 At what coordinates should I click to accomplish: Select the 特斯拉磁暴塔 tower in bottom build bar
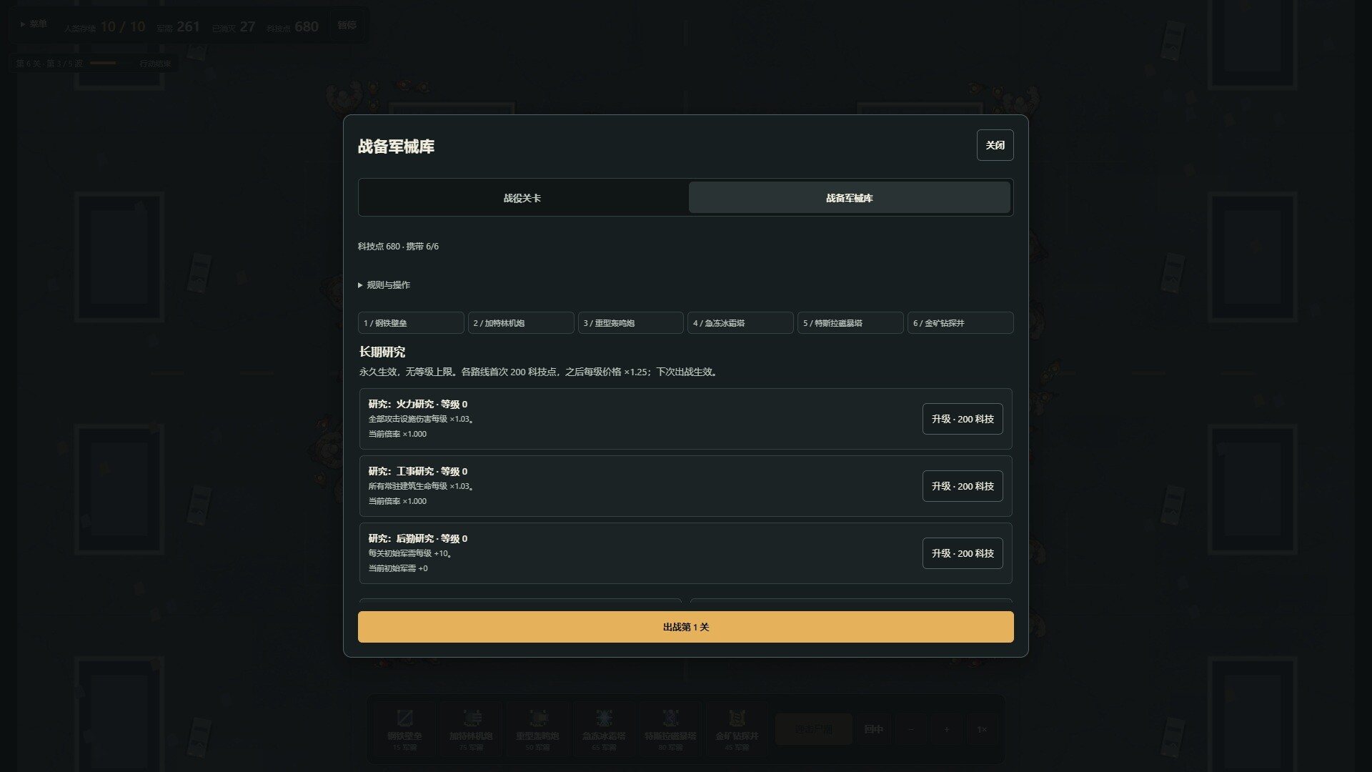[x=670, y=729]
